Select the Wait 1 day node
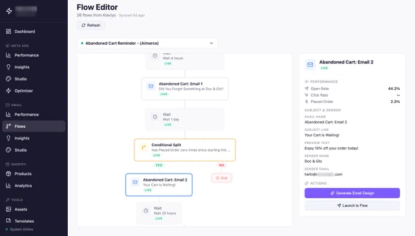The height and width of the screenshot is (236, 415). 185,119
